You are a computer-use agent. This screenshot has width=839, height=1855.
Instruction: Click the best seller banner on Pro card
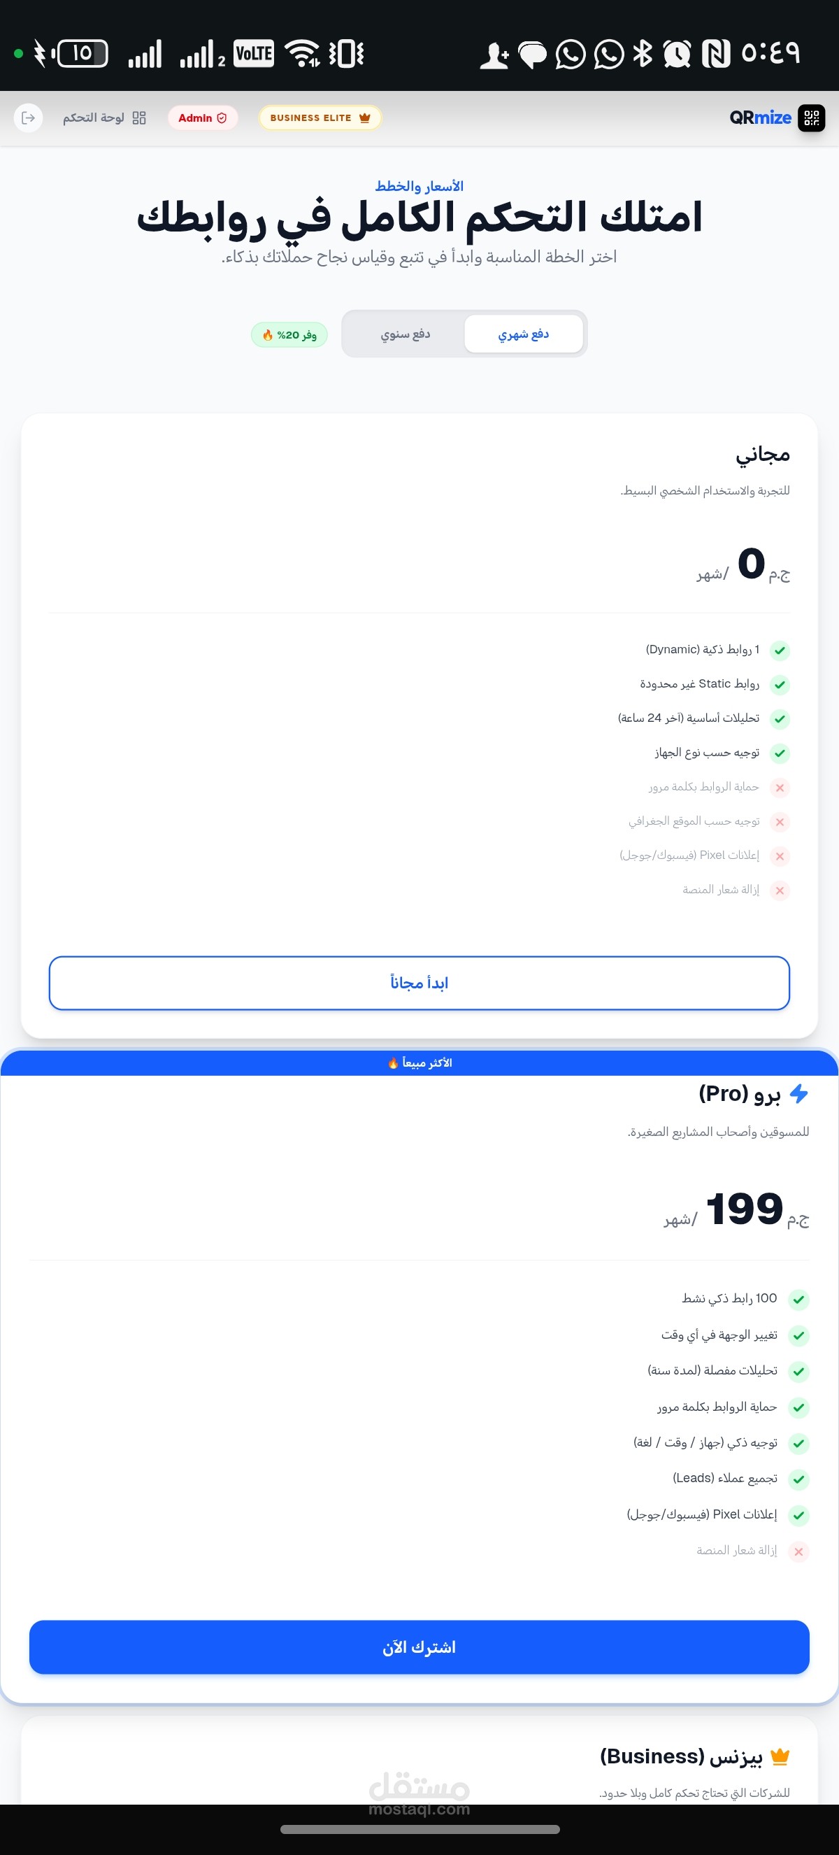point(419,1063)
